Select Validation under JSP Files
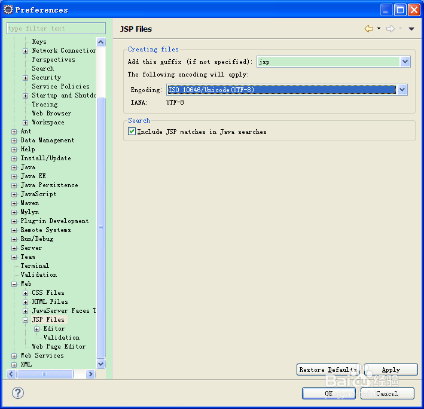Screen dimensions: 424x409 62,337
